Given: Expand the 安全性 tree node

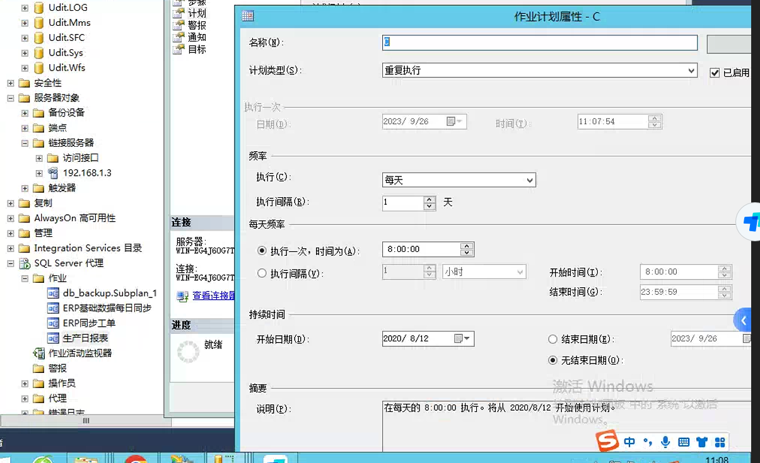Looking at the screenshot, I should click(x=11, y=83).
